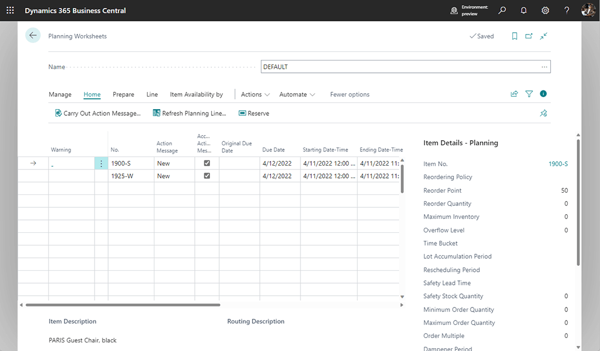The image size is (600, 351).
Task: Toggle the filter pane icon
Action: tap(529, 94)
